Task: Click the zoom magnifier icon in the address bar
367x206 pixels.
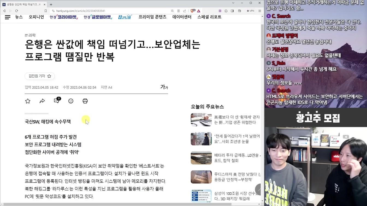Action: [x=172, y=11]
